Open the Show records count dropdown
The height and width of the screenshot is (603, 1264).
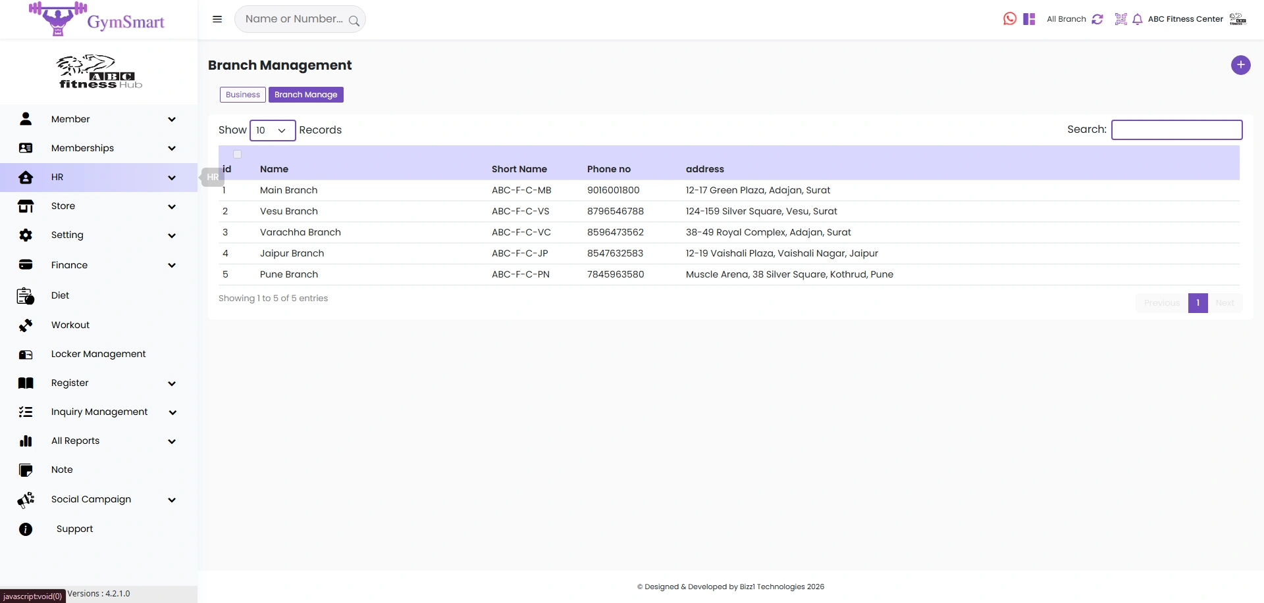pos(273,130)
